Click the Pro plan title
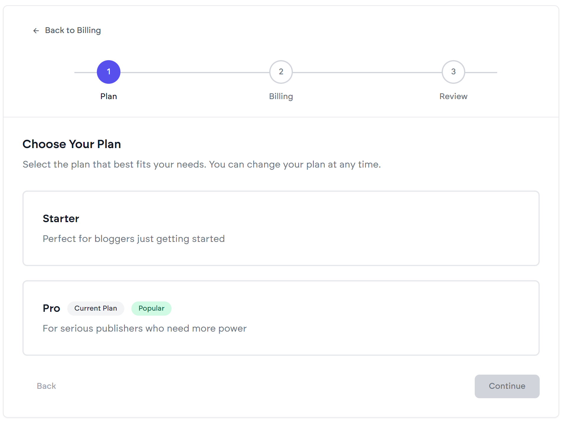The width and height of the screenshot is (563, 423). pyautogui.click(x=51, y=308)
